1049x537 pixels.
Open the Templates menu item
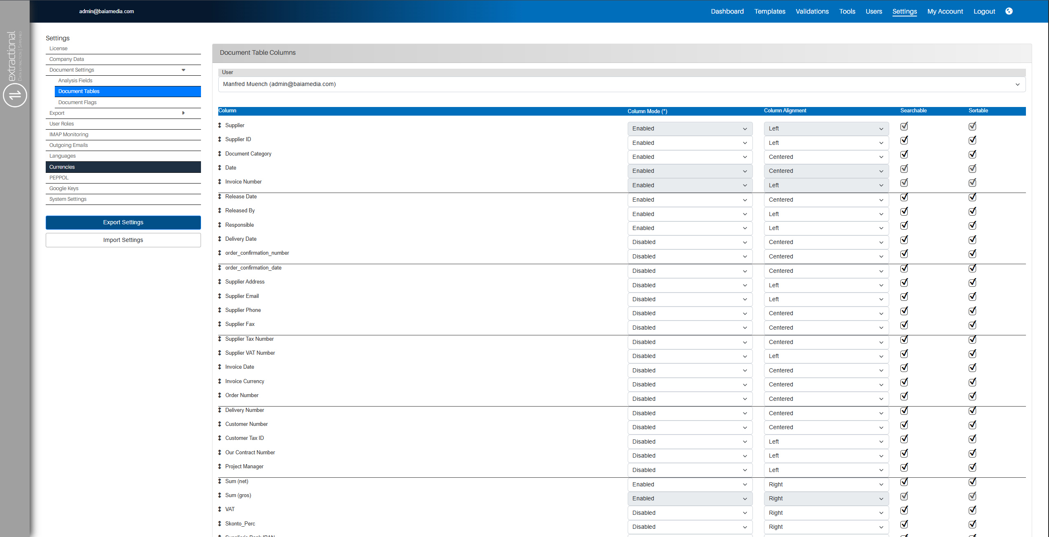pos(769,12)
